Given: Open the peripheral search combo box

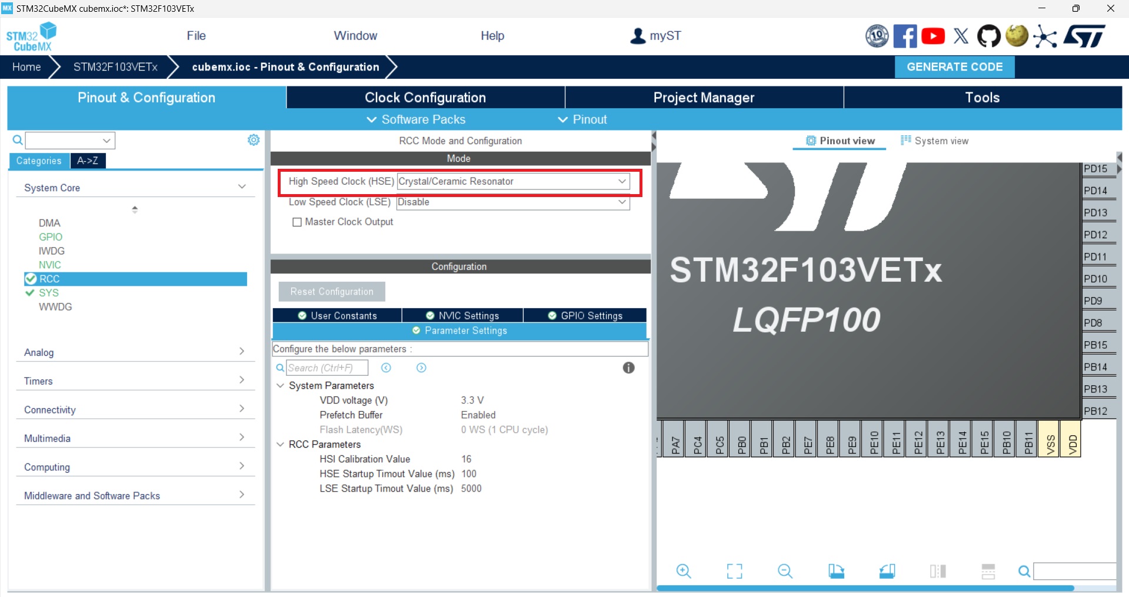Looking at the screenshot, I should 70,140.
